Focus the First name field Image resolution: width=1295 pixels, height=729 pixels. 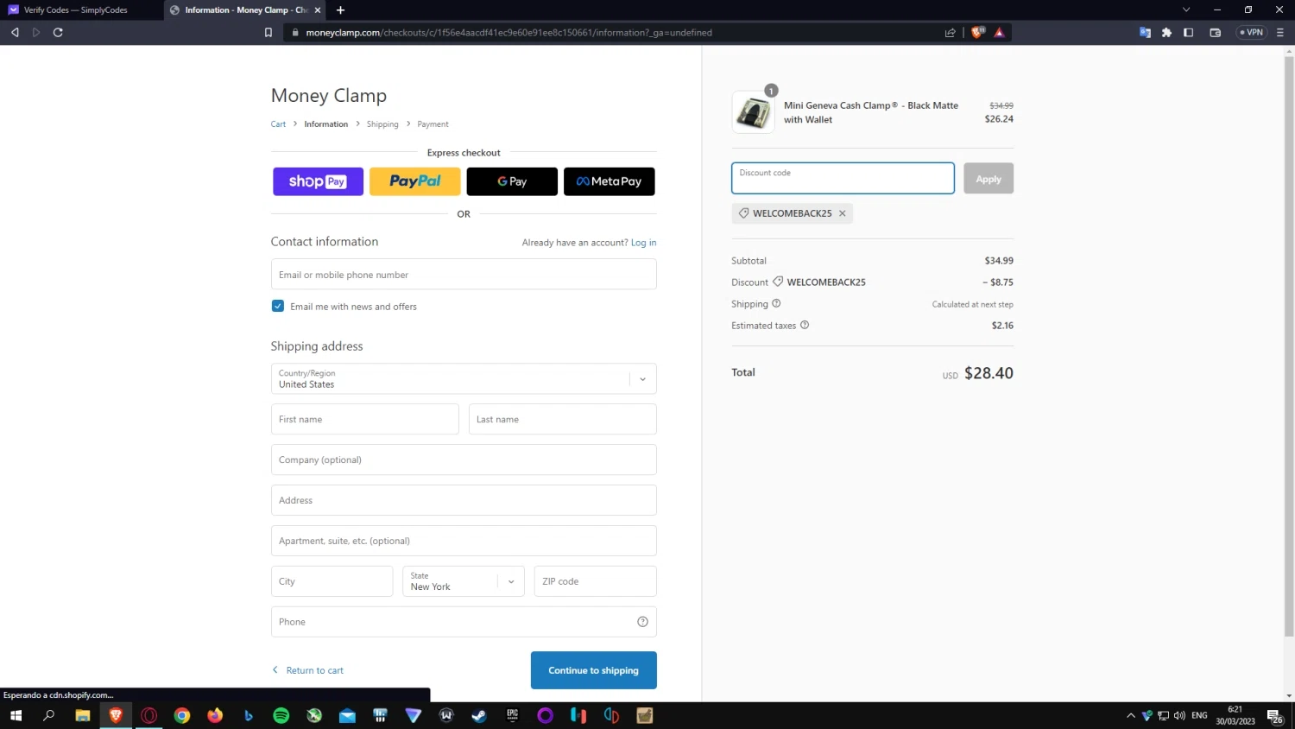pos(365,419)
